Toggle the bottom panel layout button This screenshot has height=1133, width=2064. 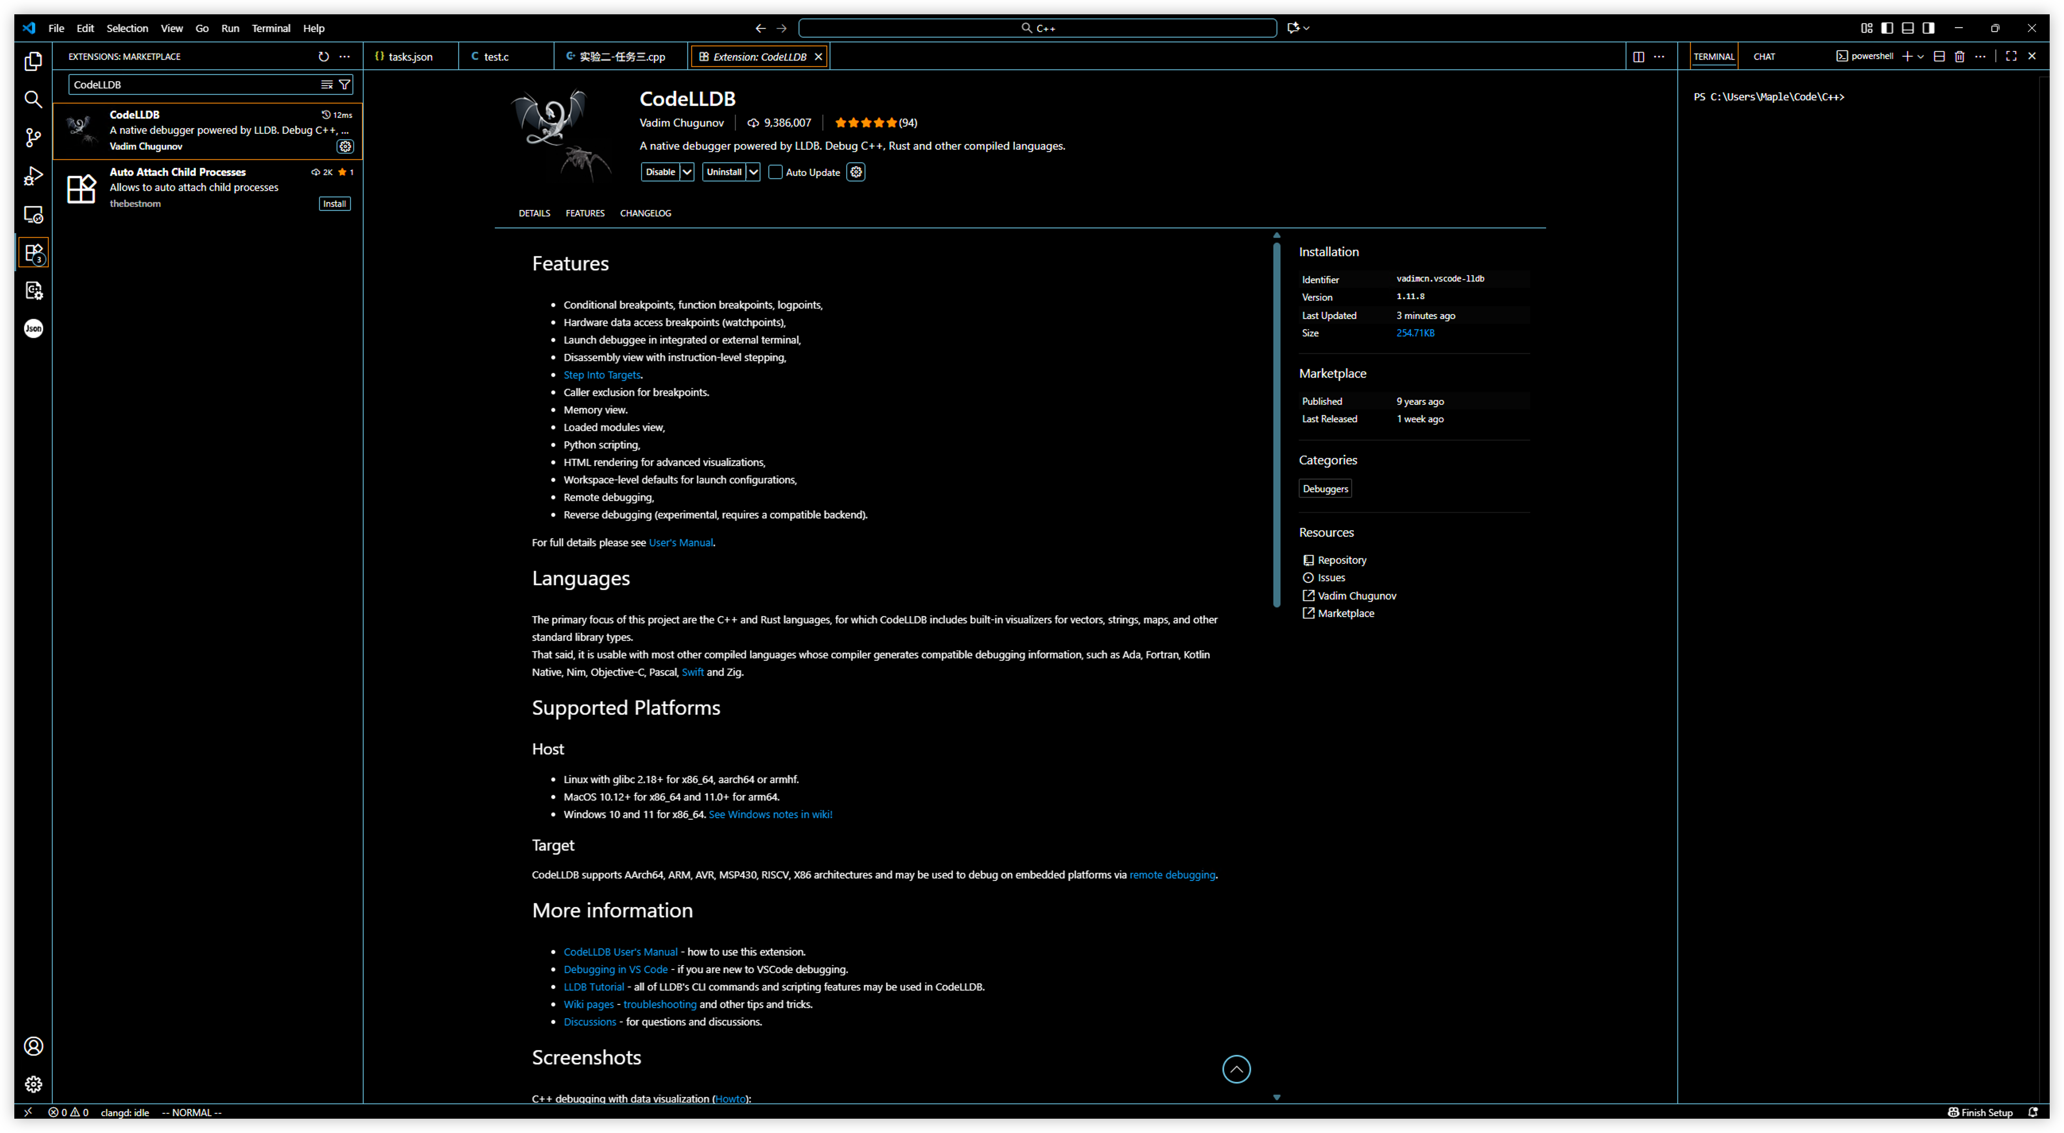(1908, 28)
